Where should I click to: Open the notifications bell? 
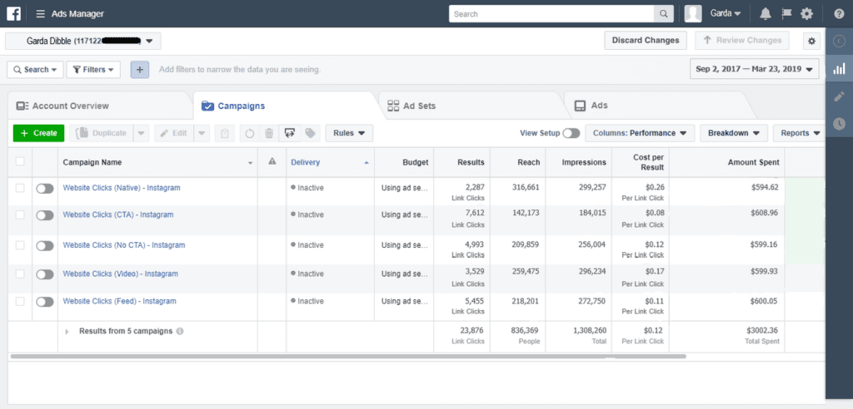pyautogui.click(x=766, y=13)
